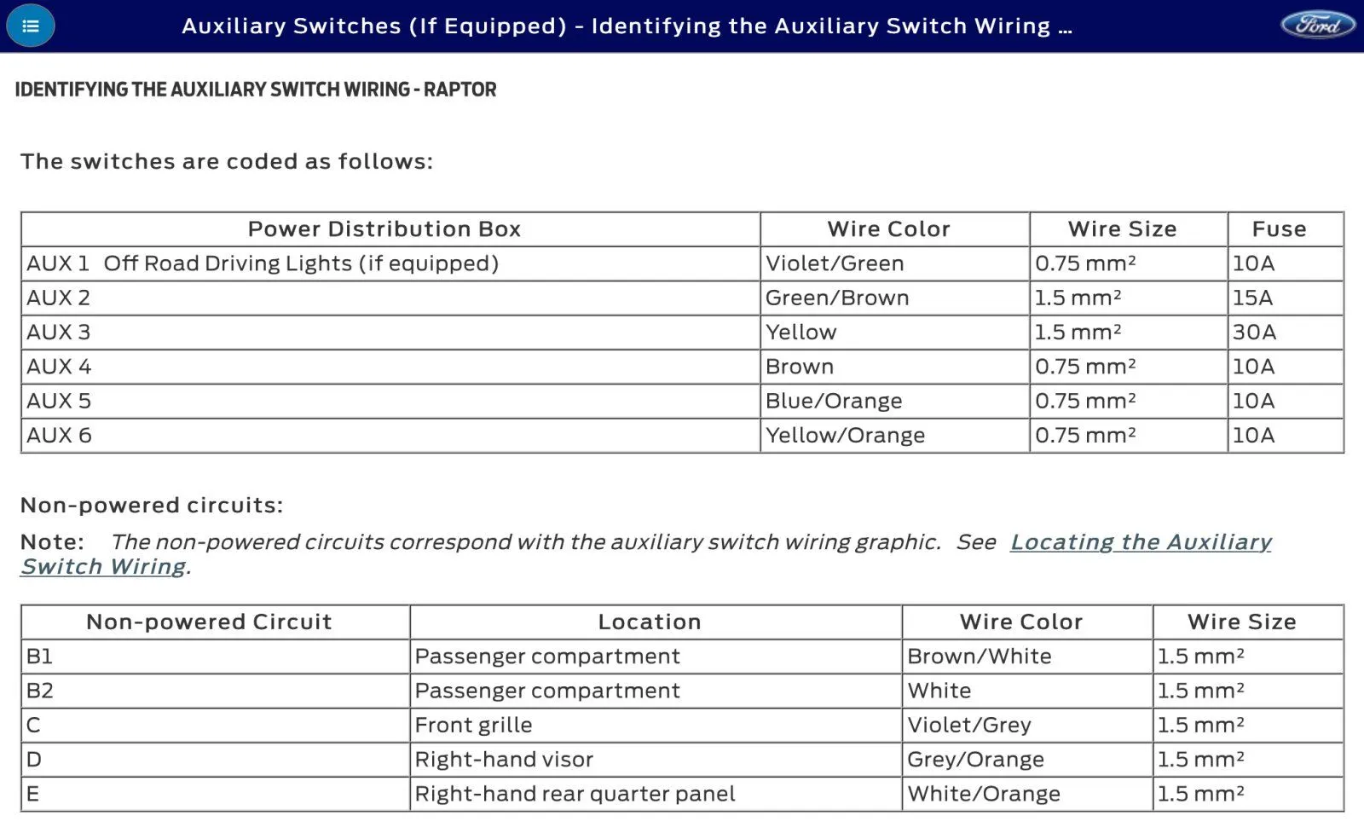Select the B1 circuit row
Screen dimensions: 1364x833
(682, 657)
